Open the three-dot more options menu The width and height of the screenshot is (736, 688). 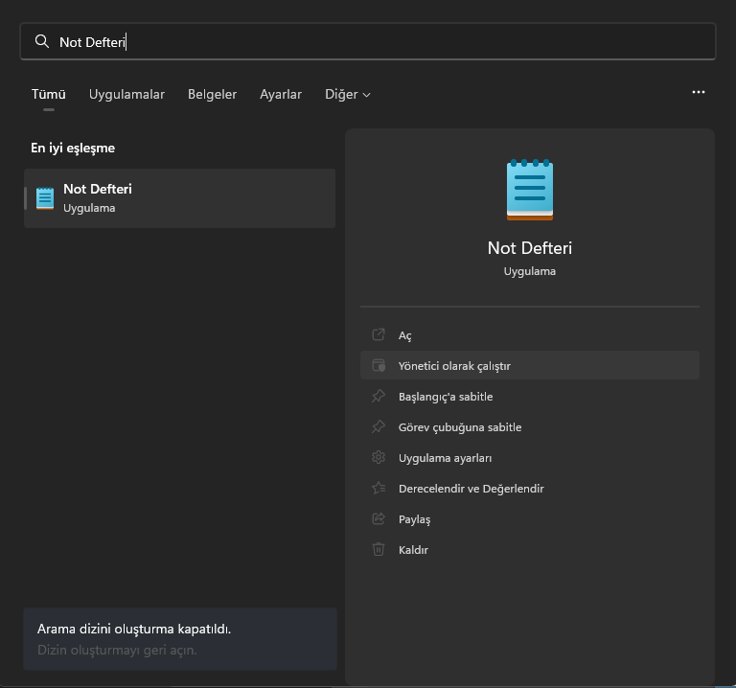(698, 92)
